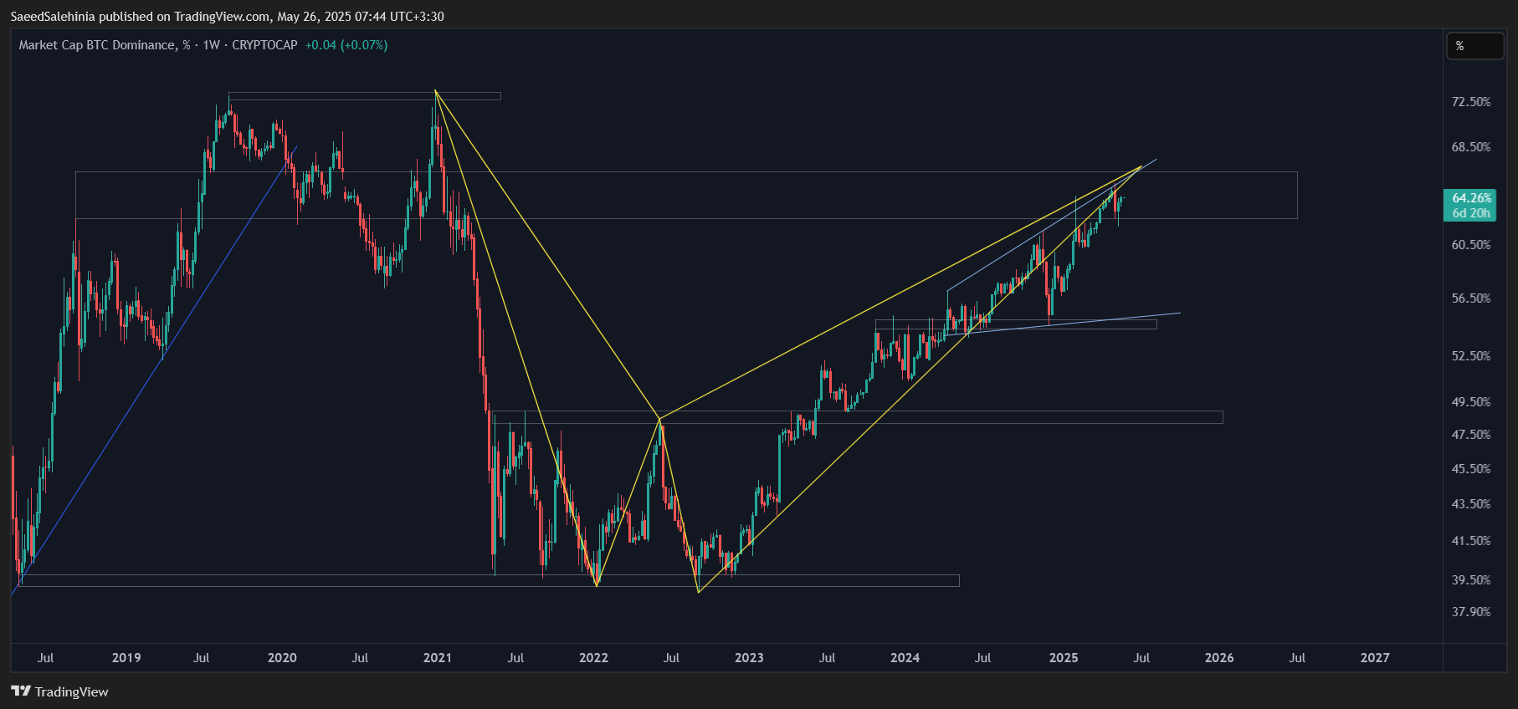Click the 2019 time axis label
This screenshot has width=1518, height=709.
(x=126, y=658)
